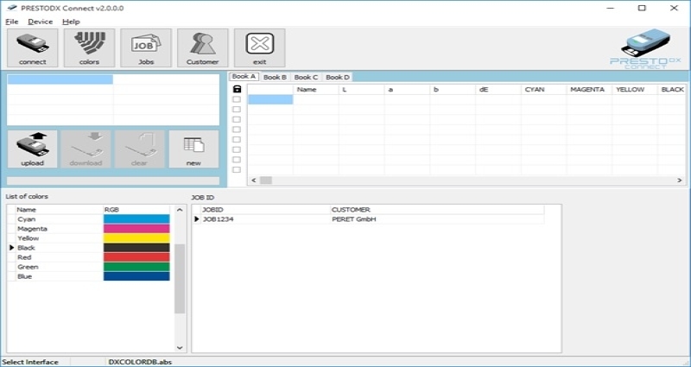Tick the first row checkbox in Book A

pyautogui.click(x=237, y=99)
